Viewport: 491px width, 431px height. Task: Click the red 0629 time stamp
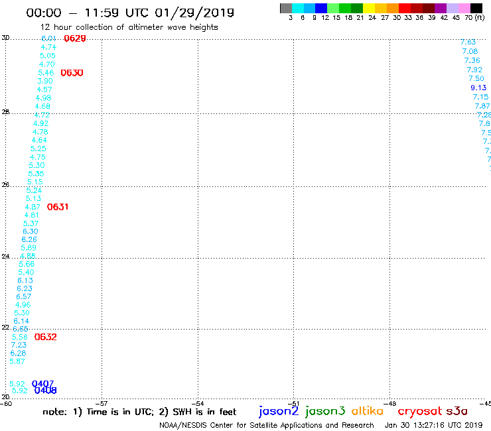pos(75,38)
